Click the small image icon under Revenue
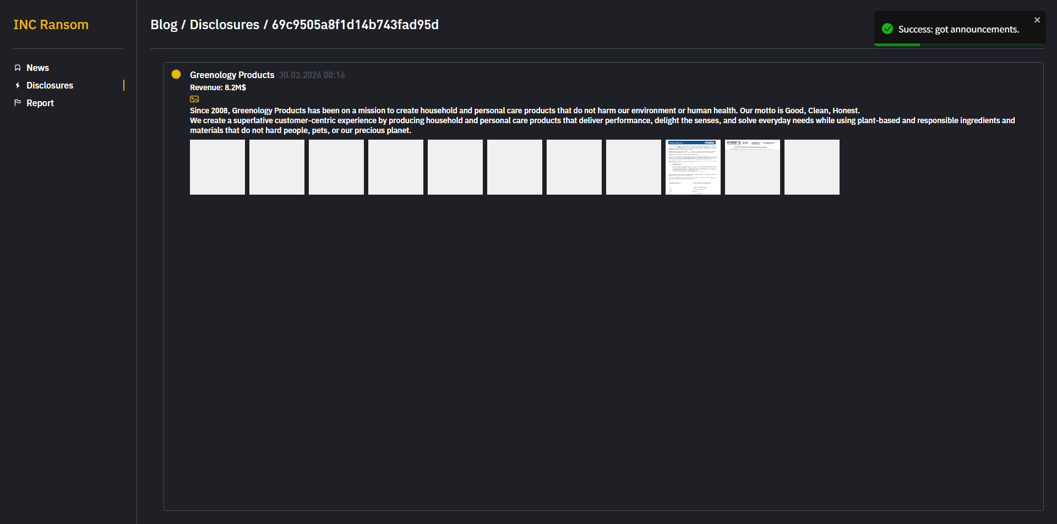This screenshot has height=524, width=1057. pyautogui.click(x=194, y=100)
